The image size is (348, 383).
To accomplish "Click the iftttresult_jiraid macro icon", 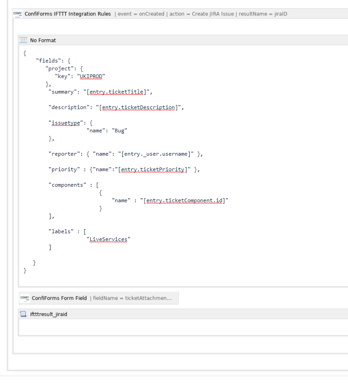I will (23, 314).
